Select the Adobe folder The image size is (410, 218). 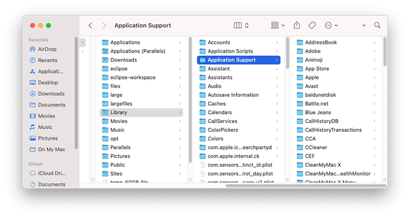pos(336,51)
